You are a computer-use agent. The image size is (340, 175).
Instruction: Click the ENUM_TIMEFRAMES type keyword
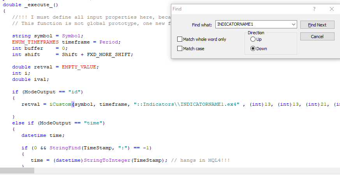[x=35, y=42]
